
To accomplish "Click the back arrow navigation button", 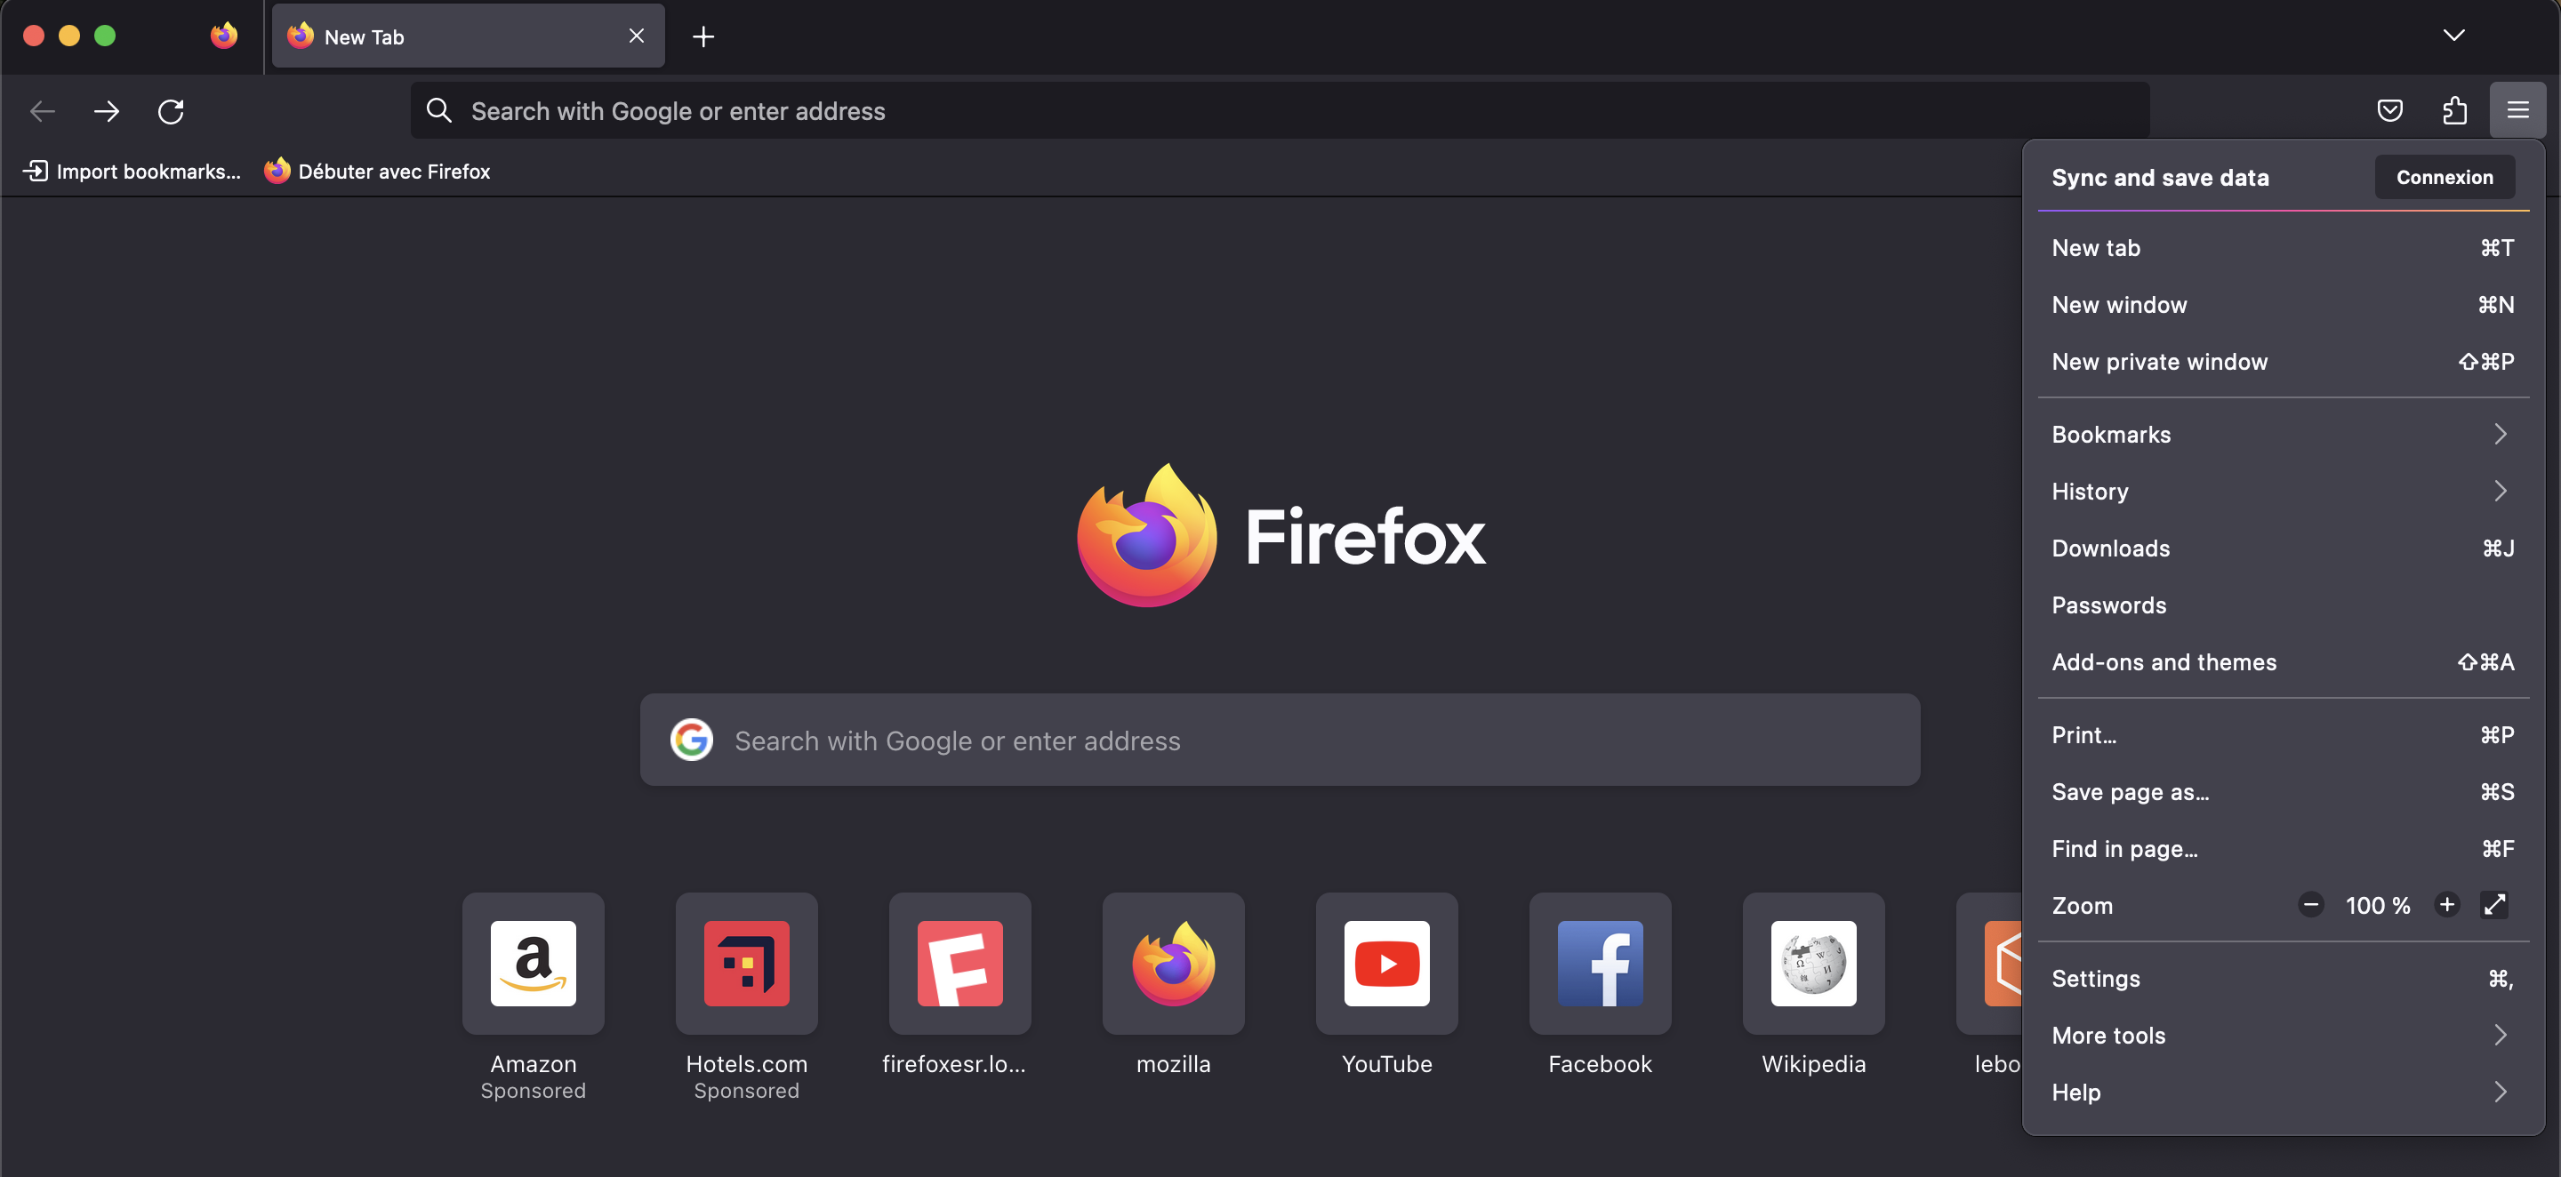I will click(x=43, y=111).
